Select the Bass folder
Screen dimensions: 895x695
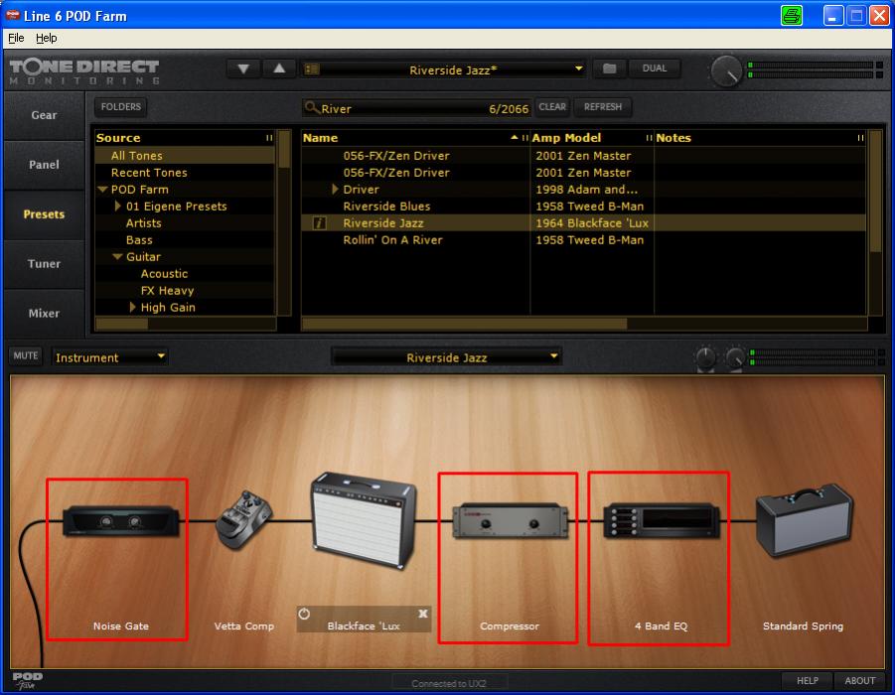click(x=185, y=239)
